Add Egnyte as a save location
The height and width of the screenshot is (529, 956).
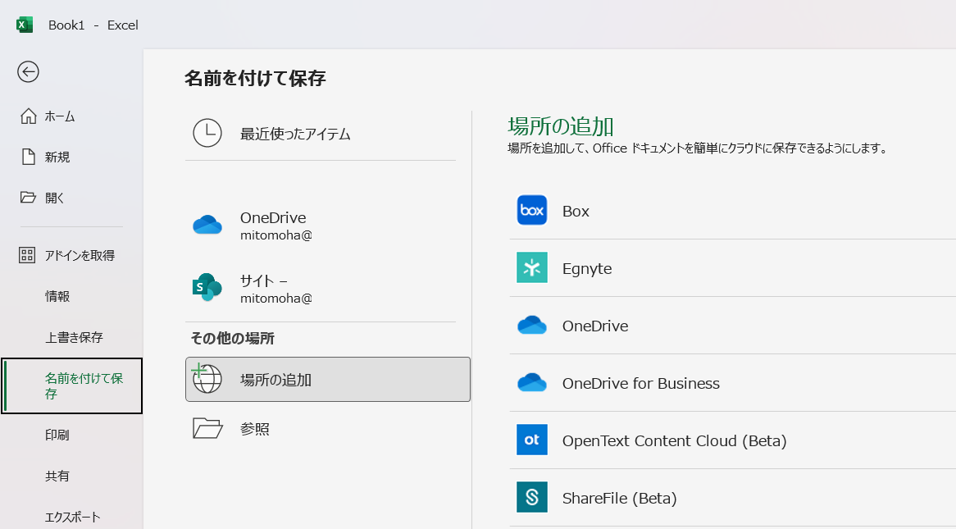pos(732,268)
